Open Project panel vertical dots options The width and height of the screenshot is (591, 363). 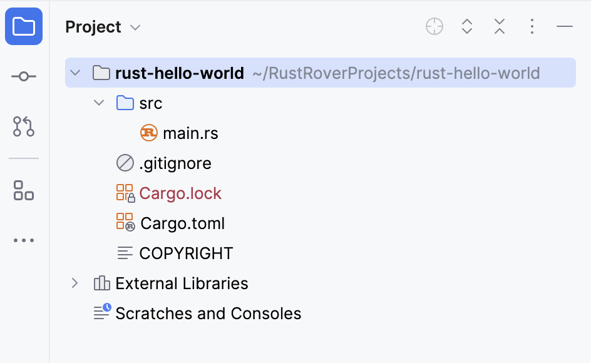tap(532, 26)
